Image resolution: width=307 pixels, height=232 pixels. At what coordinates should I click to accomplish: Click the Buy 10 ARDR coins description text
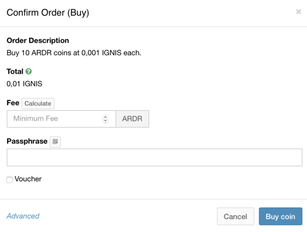pos(74,52)
